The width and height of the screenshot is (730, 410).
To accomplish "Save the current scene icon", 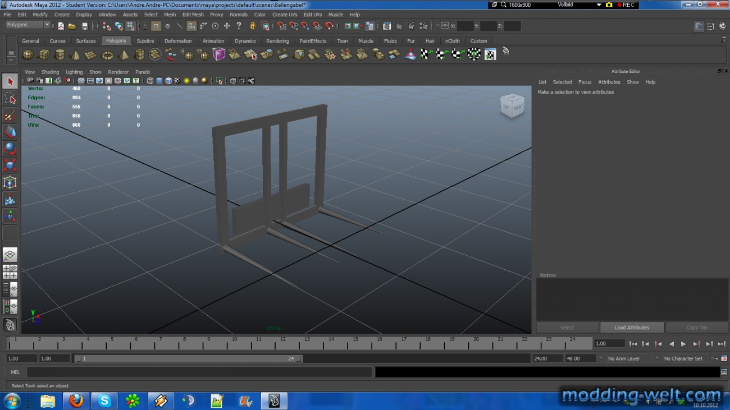I will tap(85, 26).
